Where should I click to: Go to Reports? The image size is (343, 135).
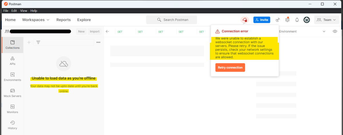63,20
